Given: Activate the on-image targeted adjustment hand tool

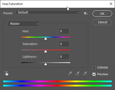Looking at the screenshot, I should (7, 73).
